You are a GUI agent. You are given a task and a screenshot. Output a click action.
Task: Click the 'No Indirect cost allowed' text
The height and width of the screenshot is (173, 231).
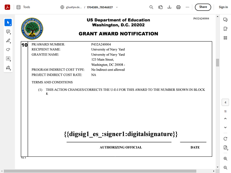click(x=108, y=70)
